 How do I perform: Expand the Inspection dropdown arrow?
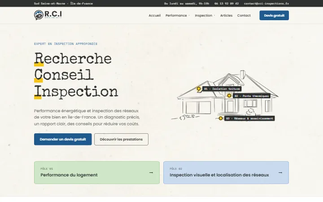(214, 15)
